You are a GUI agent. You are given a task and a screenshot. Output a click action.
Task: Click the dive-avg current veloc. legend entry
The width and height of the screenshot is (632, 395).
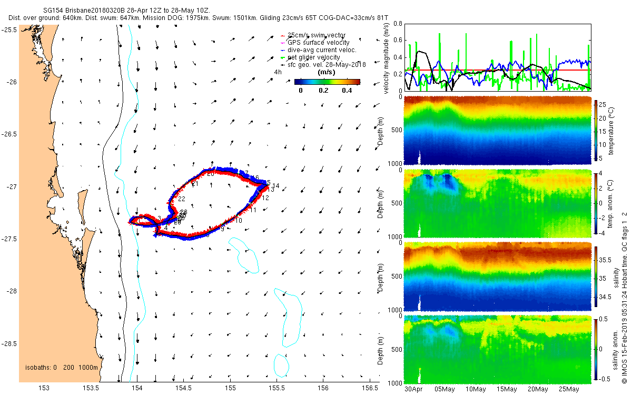click(319, 50)
